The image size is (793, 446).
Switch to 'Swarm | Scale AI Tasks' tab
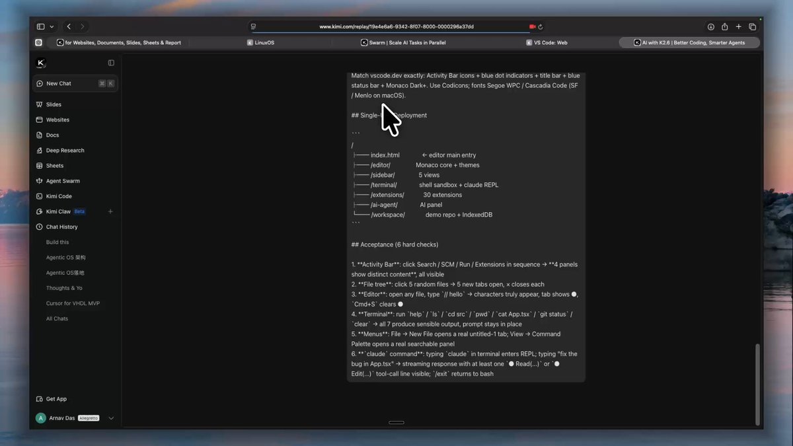[x=403, y=42]
